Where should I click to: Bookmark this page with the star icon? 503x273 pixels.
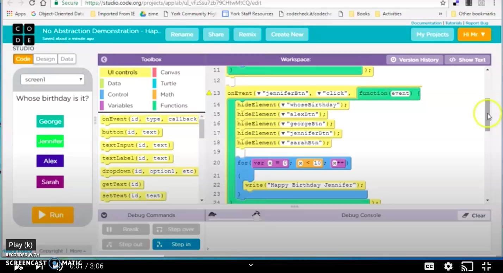pyautogui.click(x=443, y=3)
